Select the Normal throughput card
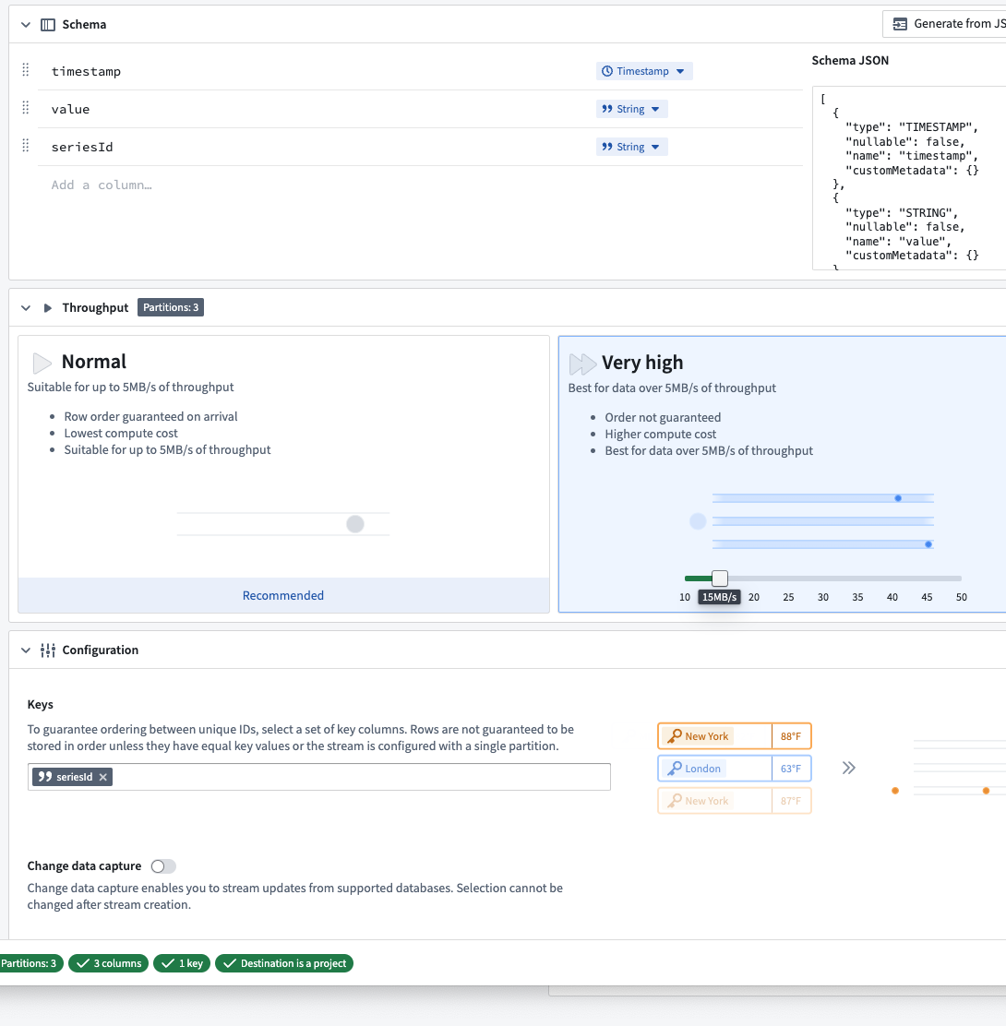 tap(283, 474)
